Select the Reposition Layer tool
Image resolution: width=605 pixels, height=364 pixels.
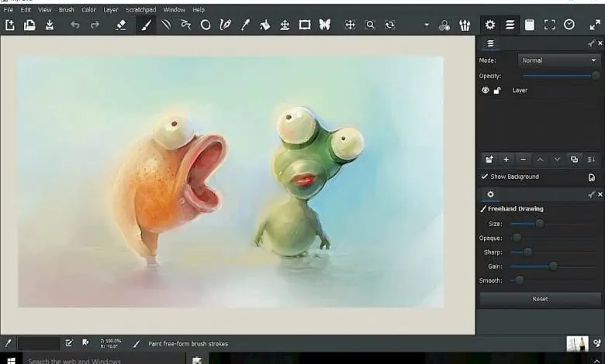coord(285,25)
